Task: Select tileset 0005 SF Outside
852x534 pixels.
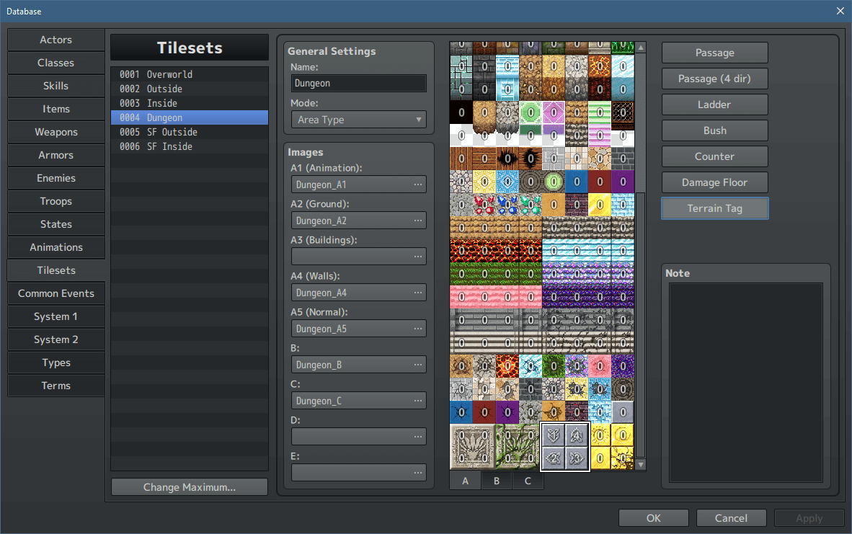Action: coord(190,132)
